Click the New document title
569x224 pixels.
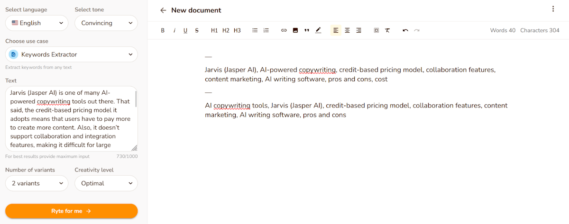click(x=196, y=10)
